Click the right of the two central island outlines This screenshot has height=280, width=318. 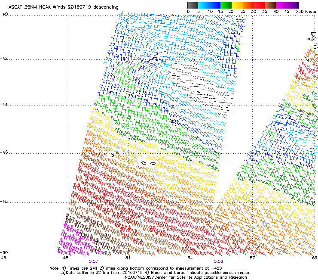153,164
